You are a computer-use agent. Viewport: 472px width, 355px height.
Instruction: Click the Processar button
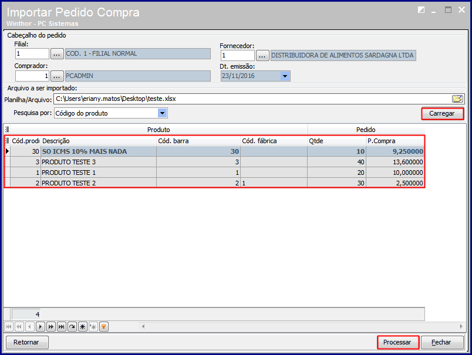[x=397, y=342]
